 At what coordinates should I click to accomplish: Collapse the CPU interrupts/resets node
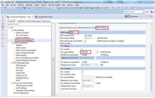(12, 63)
